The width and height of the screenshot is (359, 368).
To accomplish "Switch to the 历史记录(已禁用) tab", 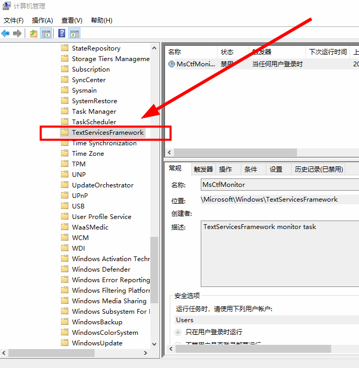I will click(319, 169).
